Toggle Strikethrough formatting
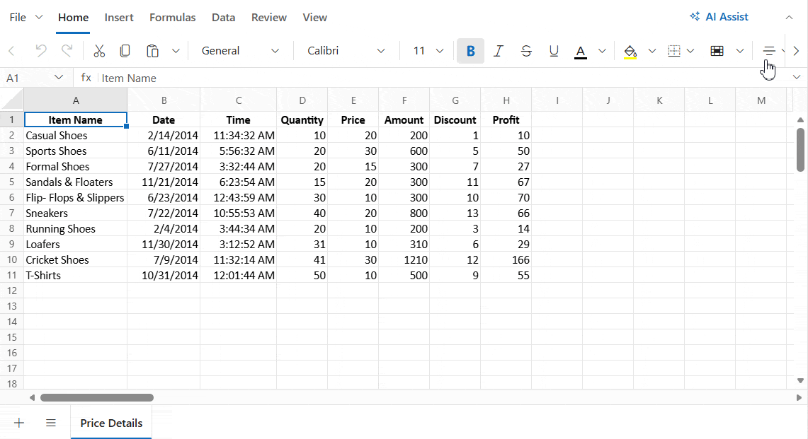Image resolution: width=808 pixels, height=439 pixels. pyautogui.click(x=526, y=51)
